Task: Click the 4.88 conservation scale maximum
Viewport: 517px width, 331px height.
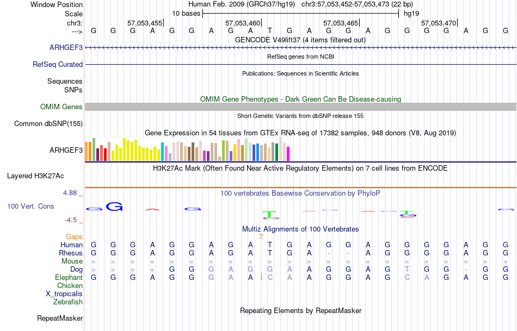Action: [x=70, y=192]
